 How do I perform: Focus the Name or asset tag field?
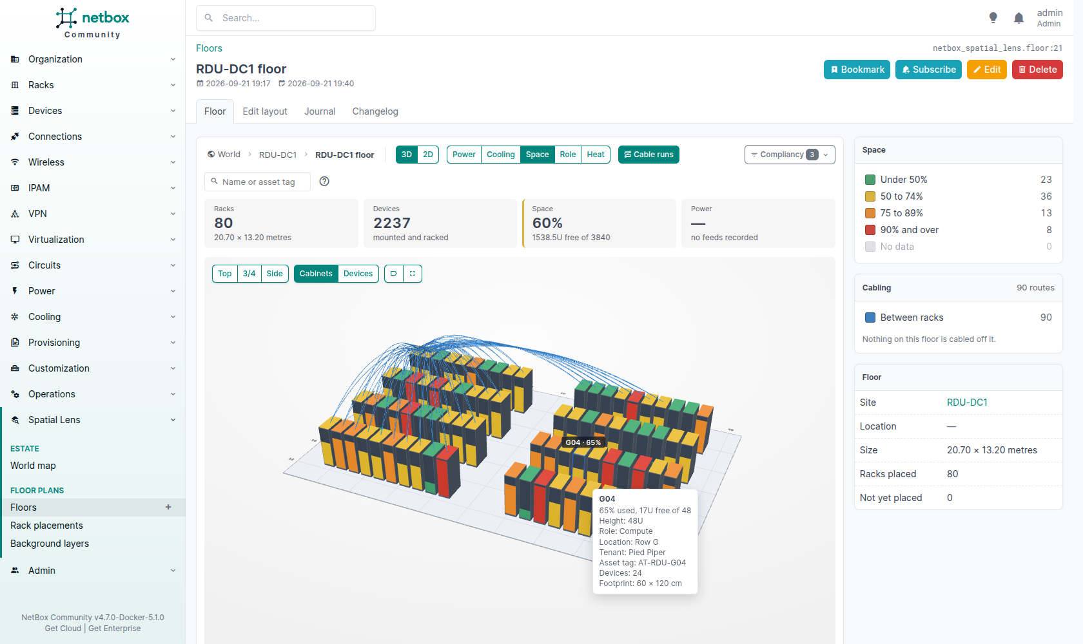257,182
